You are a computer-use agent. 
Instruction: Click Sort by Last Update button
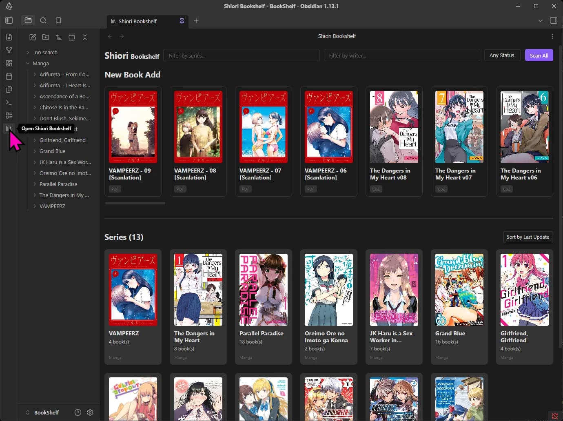click(528, 237)
